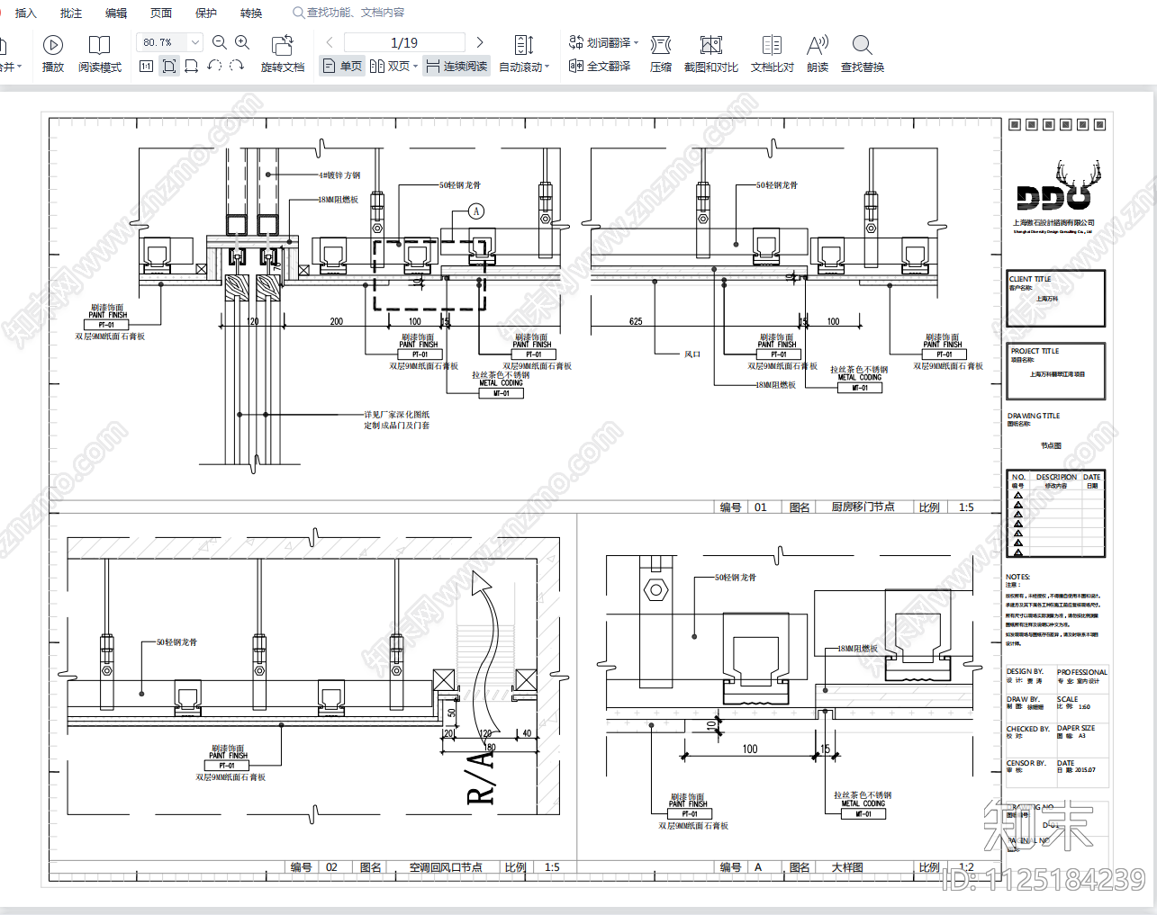Click the auto-scroll icon above 自动滚动
Viewport: 1157px width, 915px height.
pos(524,45)
